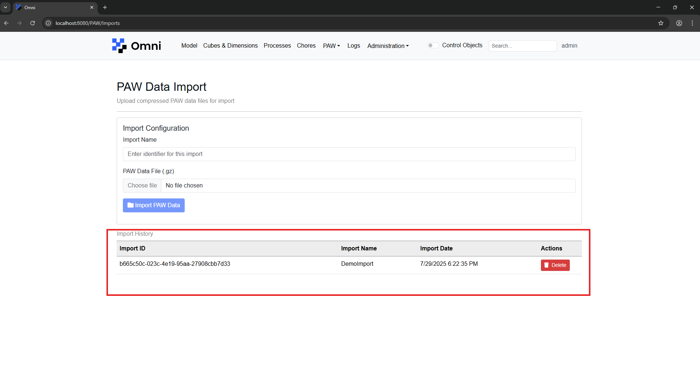This screenshot has width=700, height=376.
Task: Select the Omni browser tab
Action: [55, 7]
